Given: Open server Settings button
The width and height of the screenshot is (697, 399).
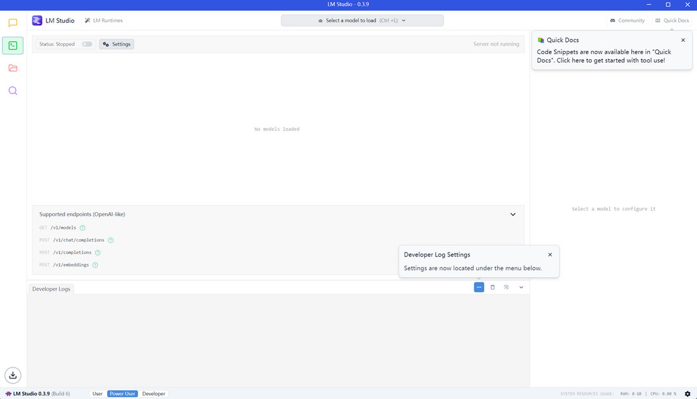Looking at the screenshot, I should click(x=117, y=44).
